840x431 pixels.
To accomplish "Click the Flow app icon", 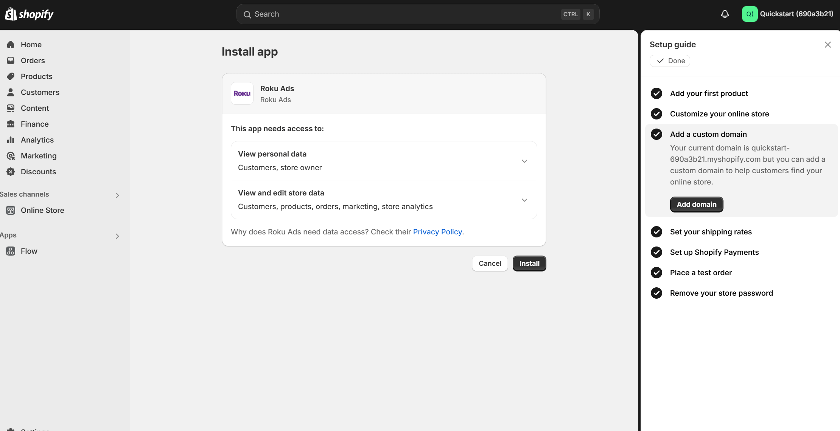I will (x=11, y=251).
